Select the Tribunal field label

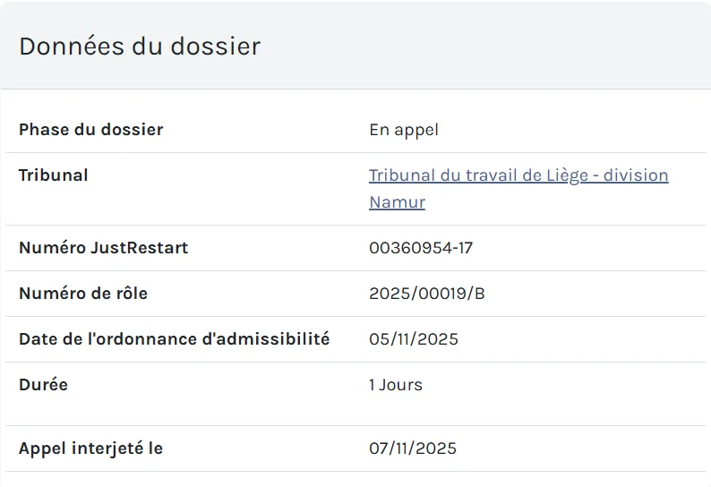click(x=53, y=175)
